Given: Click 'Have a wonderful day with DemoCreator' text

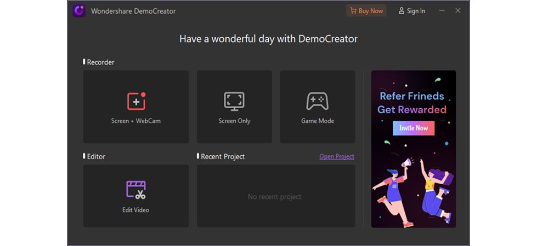Looking at the screenshot, I should 269,39.
